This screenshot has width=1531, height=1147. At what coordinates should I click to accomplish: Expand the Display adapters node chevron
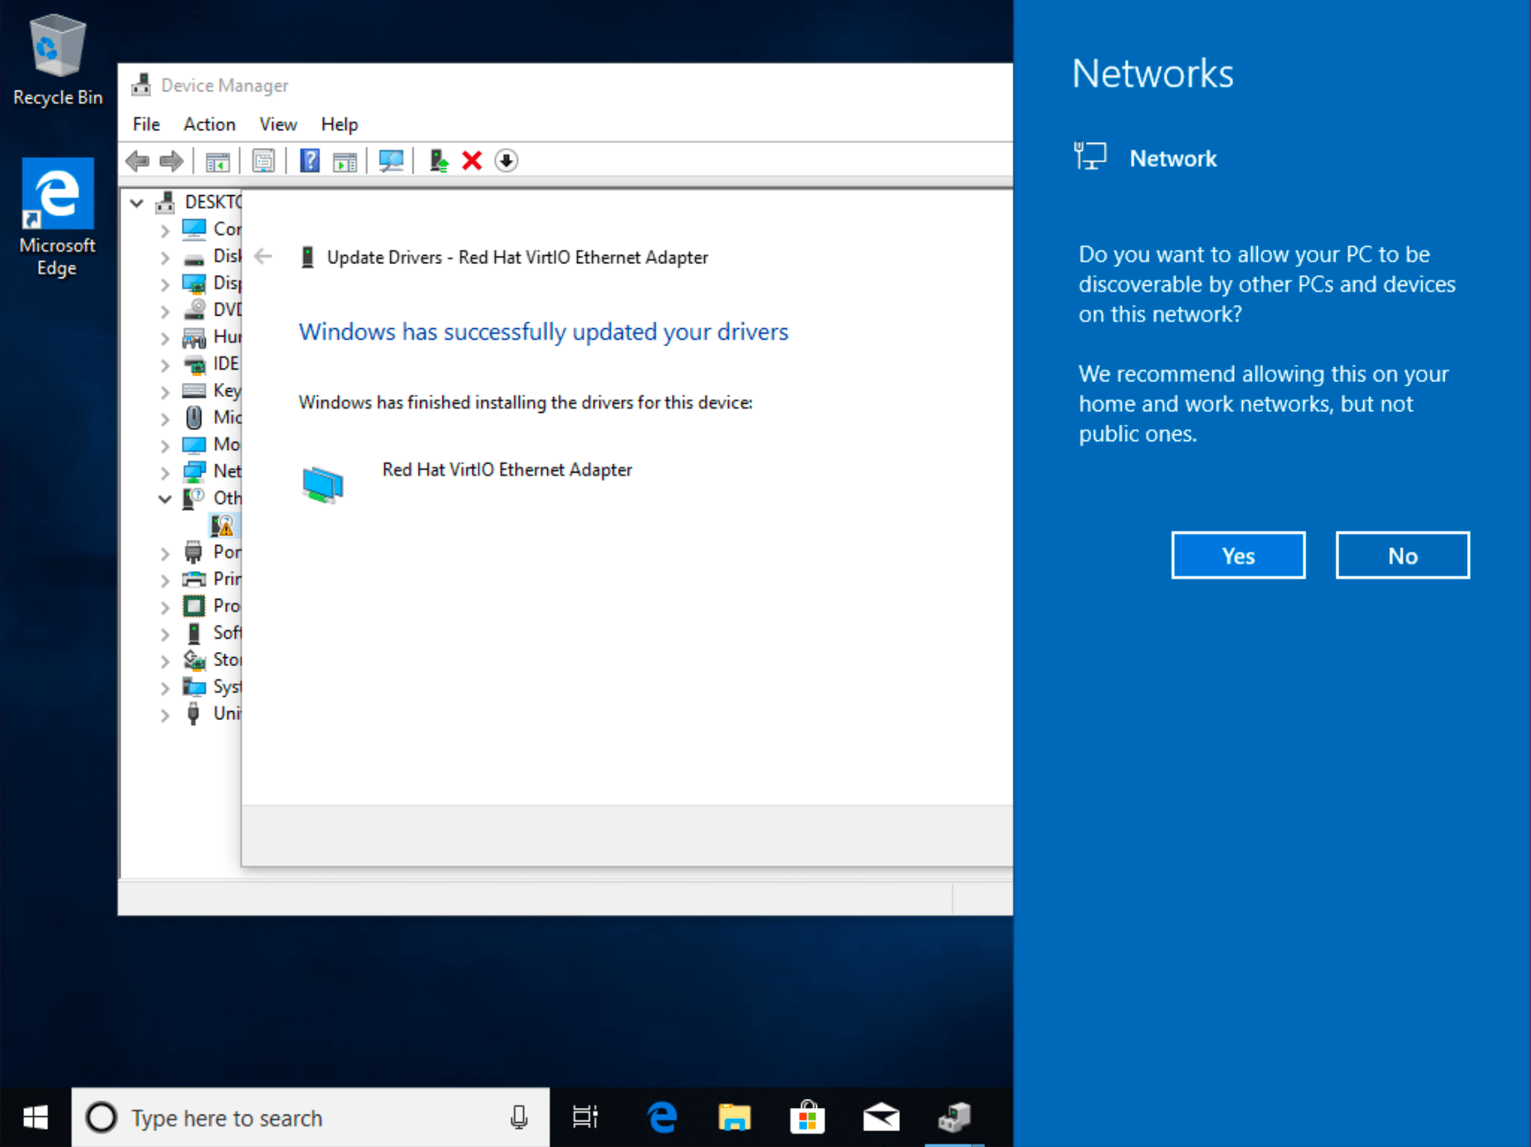(164, 284)
